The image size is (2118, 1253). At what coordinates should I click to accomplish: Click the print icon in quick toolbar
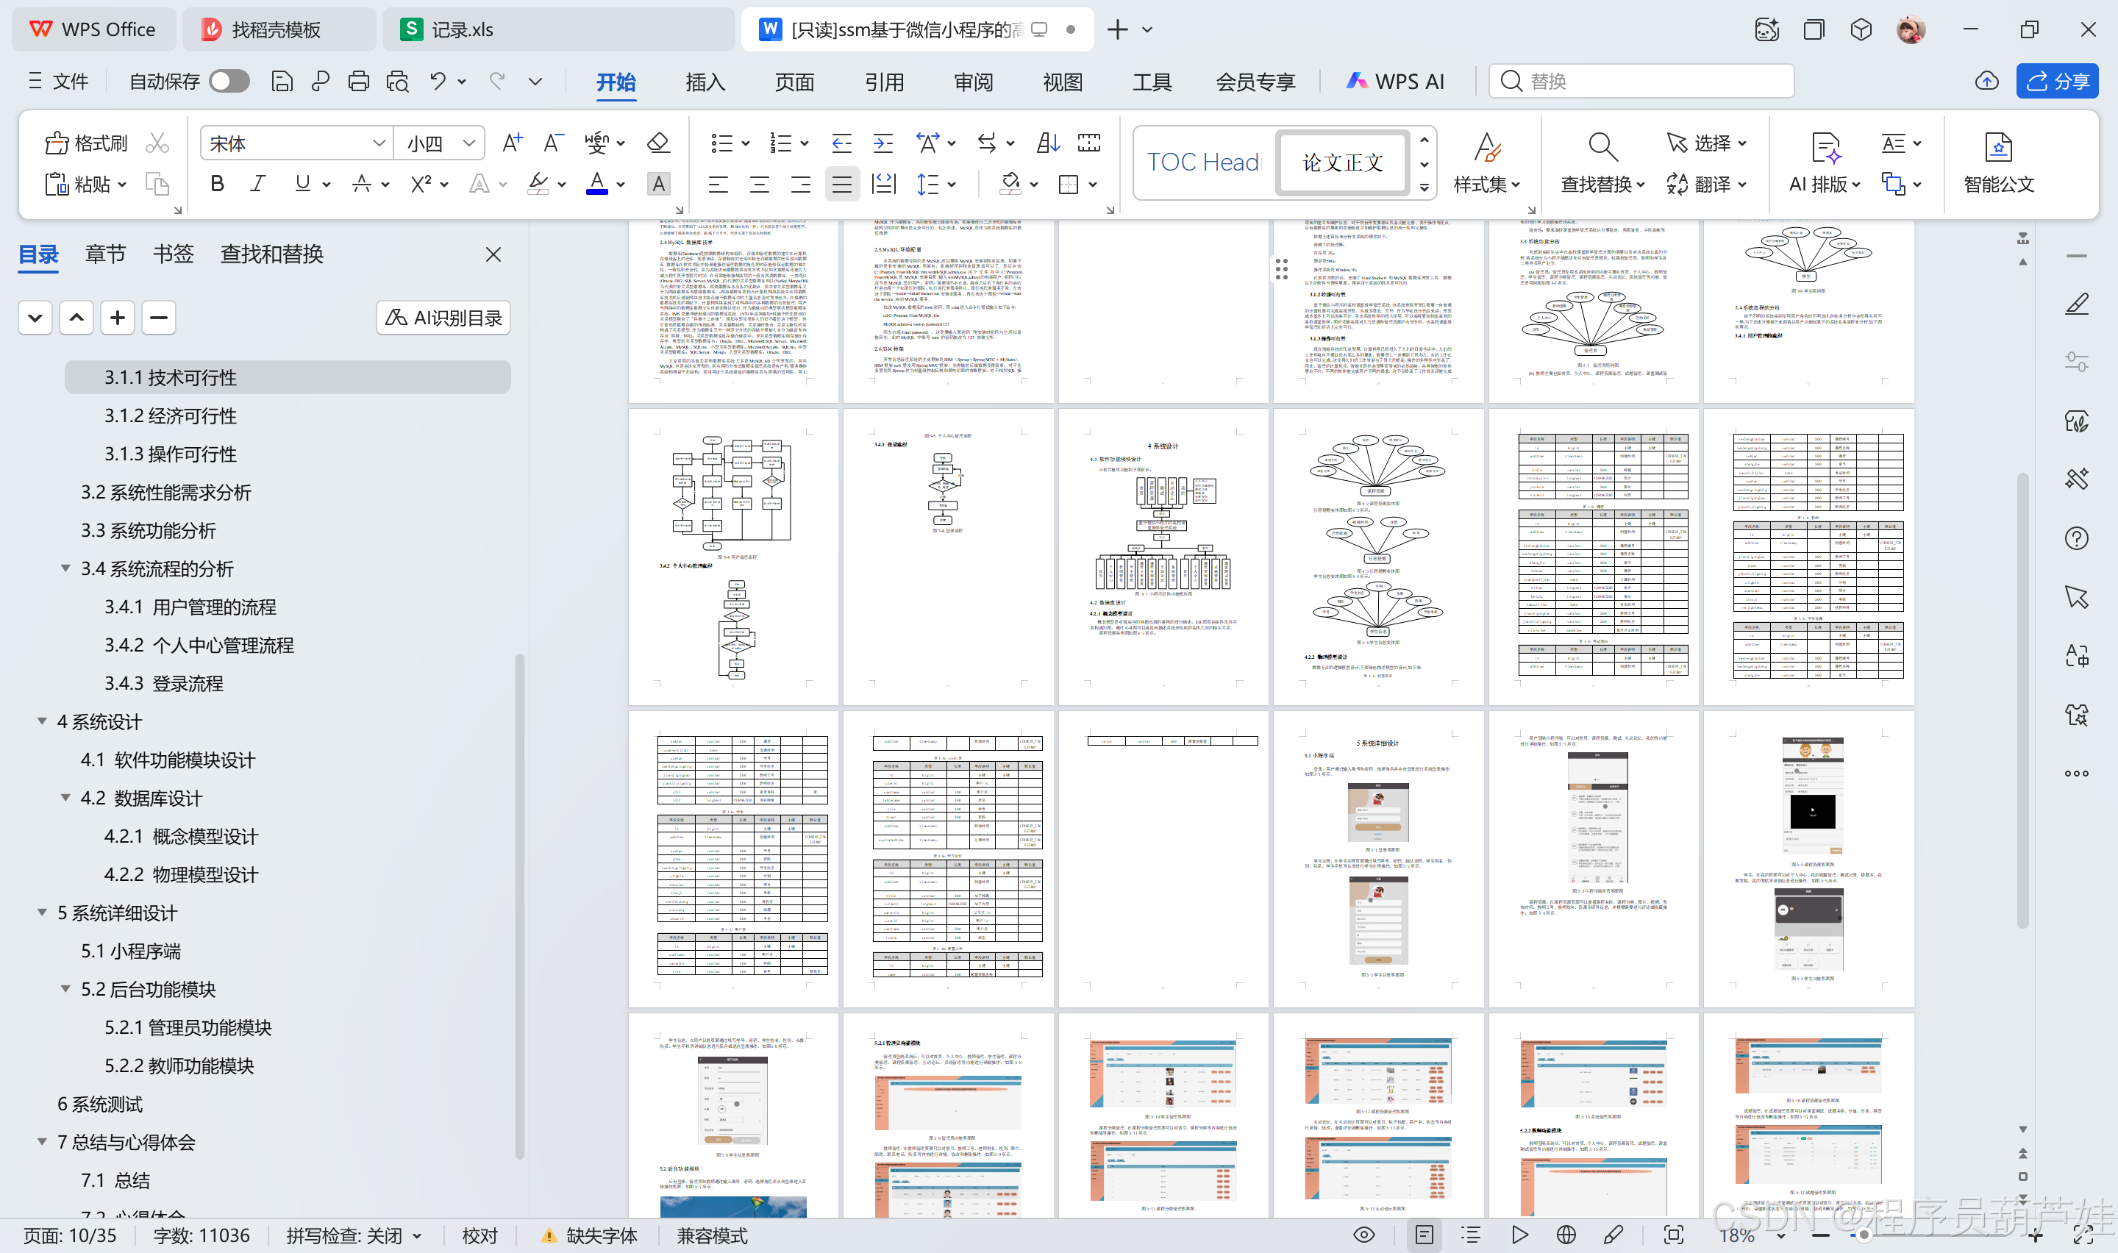359,81
